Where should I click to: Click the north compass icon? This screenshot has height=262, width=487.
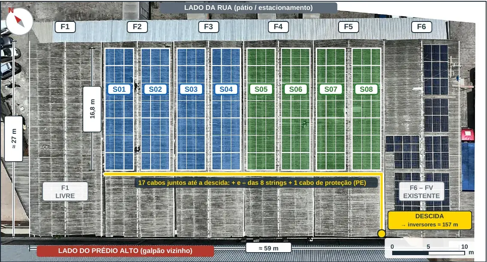click(19, 21)
